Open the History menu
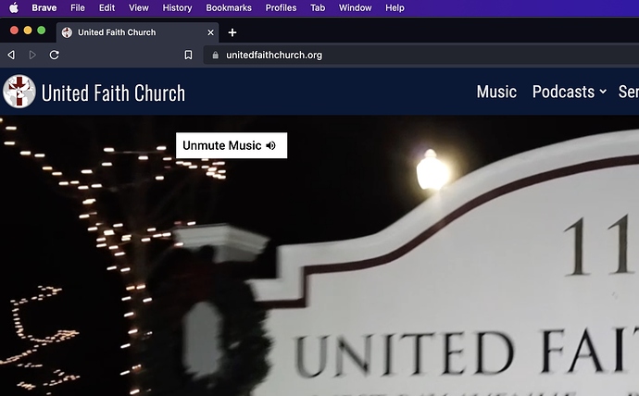This screenshot has width=639, height=396. tap(177, 7)
